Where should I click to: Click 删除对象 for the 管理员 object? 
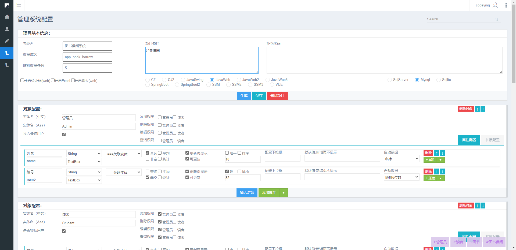click(466, 109)
